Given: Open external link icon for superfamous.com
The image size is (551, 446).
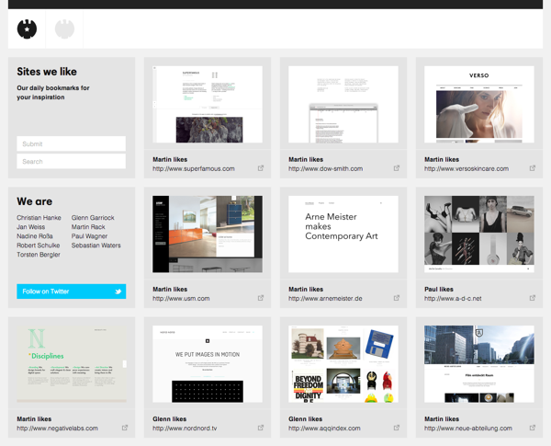Looking at the screenshot, I should coord(261,168).
